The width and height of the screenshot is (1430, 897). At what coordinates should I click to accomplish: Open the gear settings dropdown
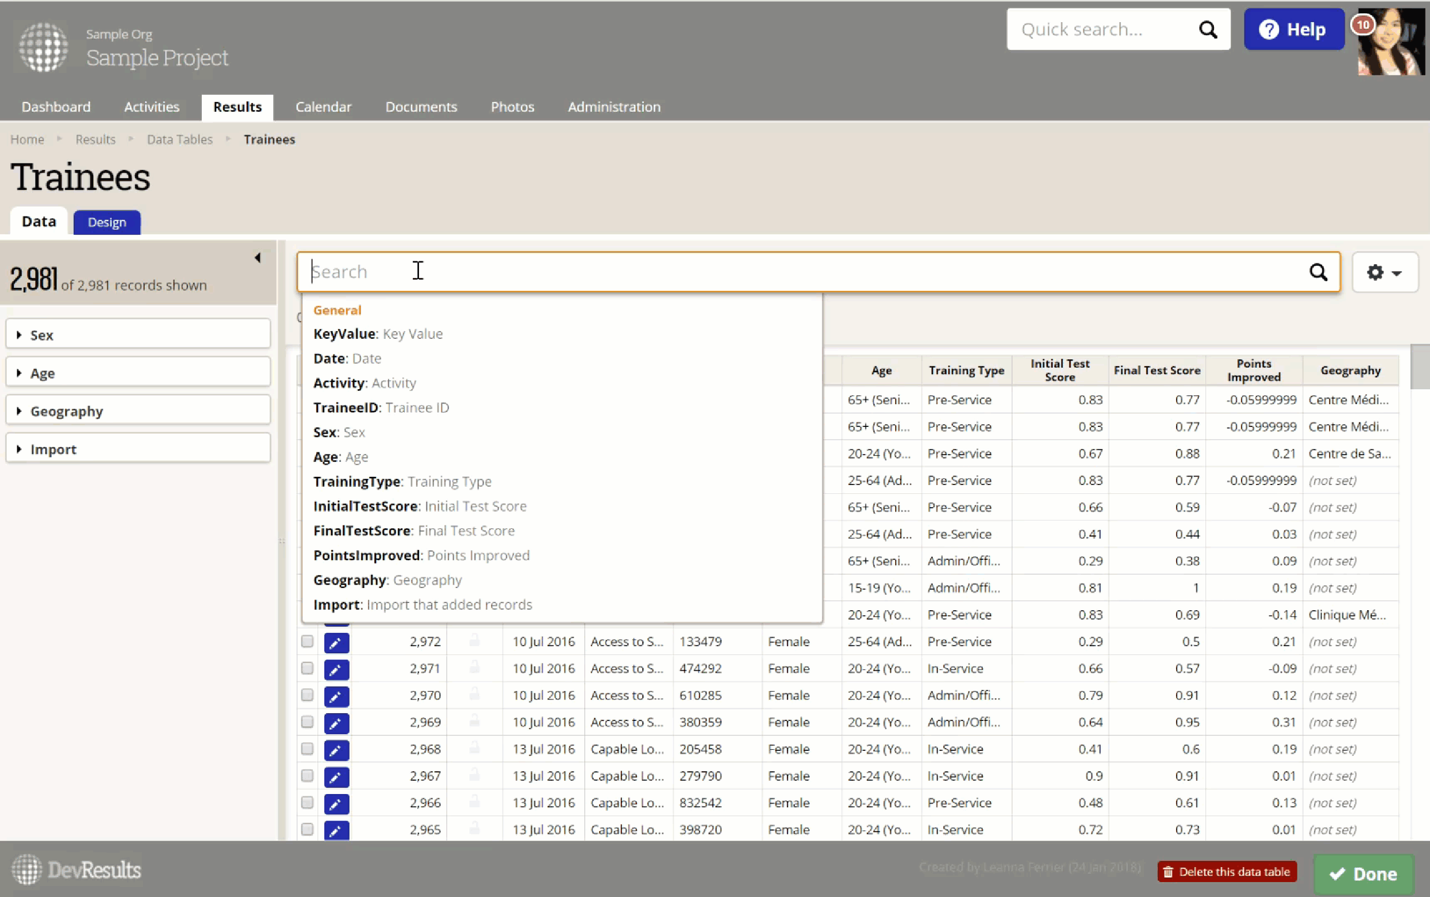1385,272
